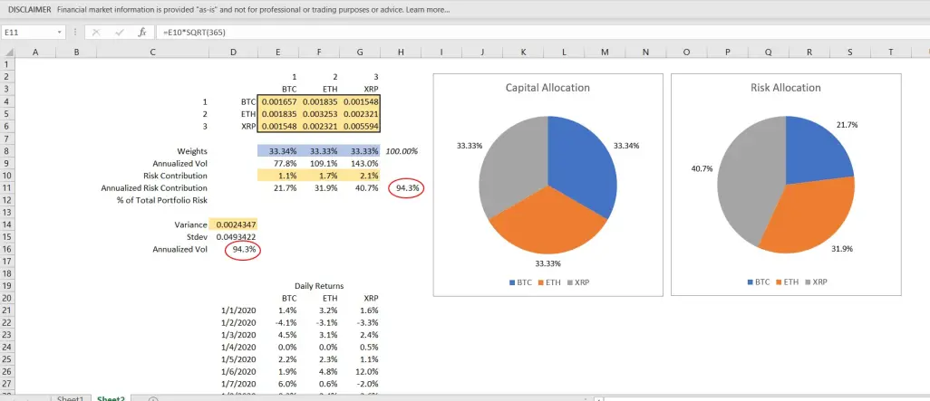This screenshot has height=401, width=930.
Task: Select row 14 header
Action: [7, 224]
